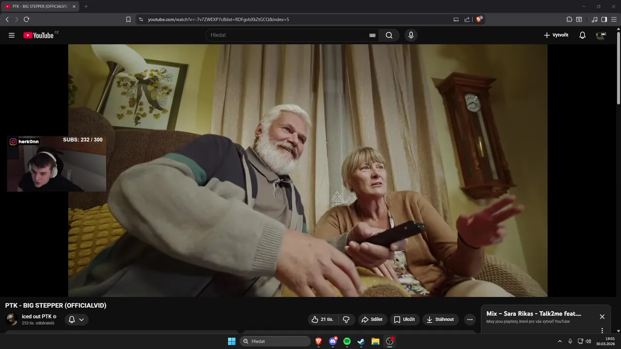Open Steam from the taskbar

pyautogui.click(x=361, y=341)
